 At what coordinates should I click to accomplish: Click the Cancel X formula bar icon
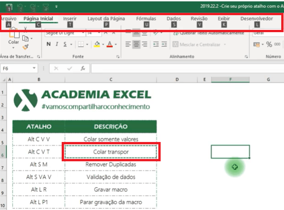coord(56,68)
